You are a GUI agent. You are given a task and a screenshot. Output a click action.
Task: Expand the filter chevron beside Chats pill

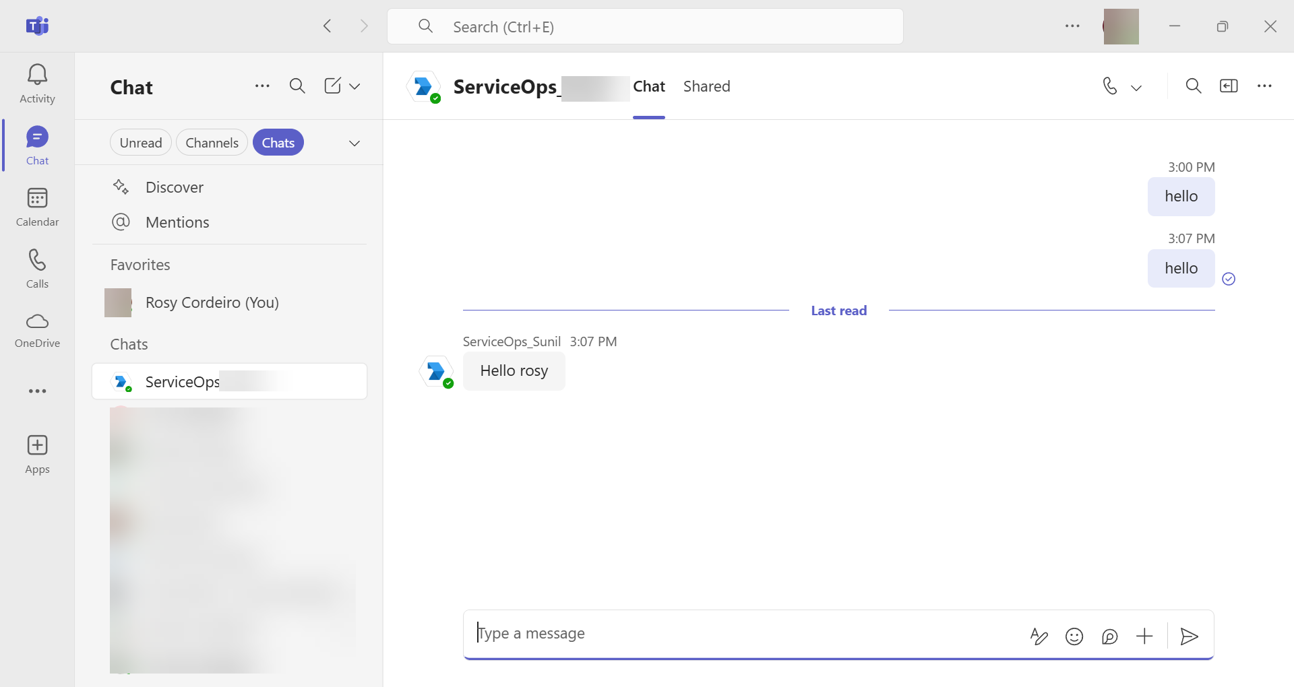point(355,143)
